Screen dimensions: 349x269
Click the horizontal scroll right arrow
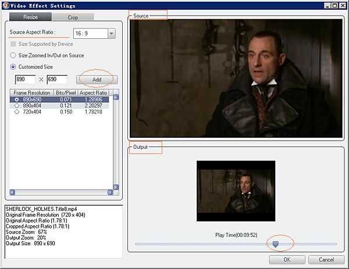point(111,192)
